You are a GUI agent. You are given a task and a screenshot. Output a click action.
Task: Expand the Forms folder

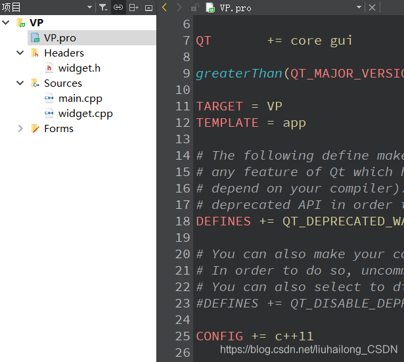pos(20,128)
